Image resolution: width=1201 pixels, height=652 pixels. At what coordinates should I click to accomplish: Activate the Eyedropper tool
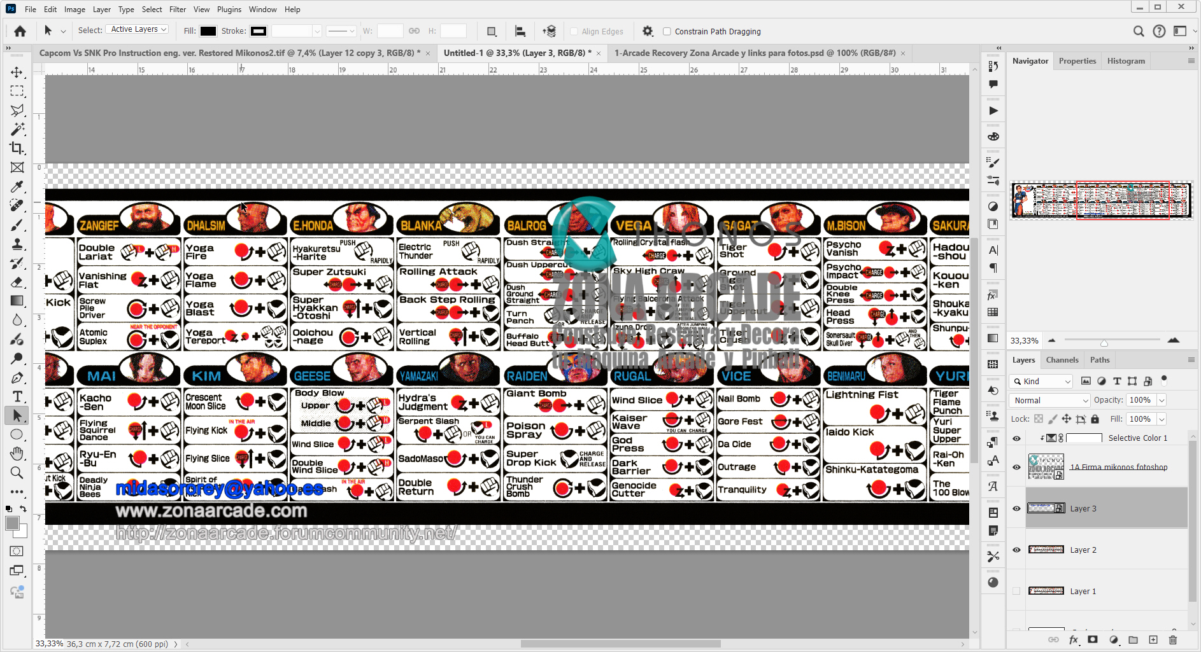coord(17,186)
